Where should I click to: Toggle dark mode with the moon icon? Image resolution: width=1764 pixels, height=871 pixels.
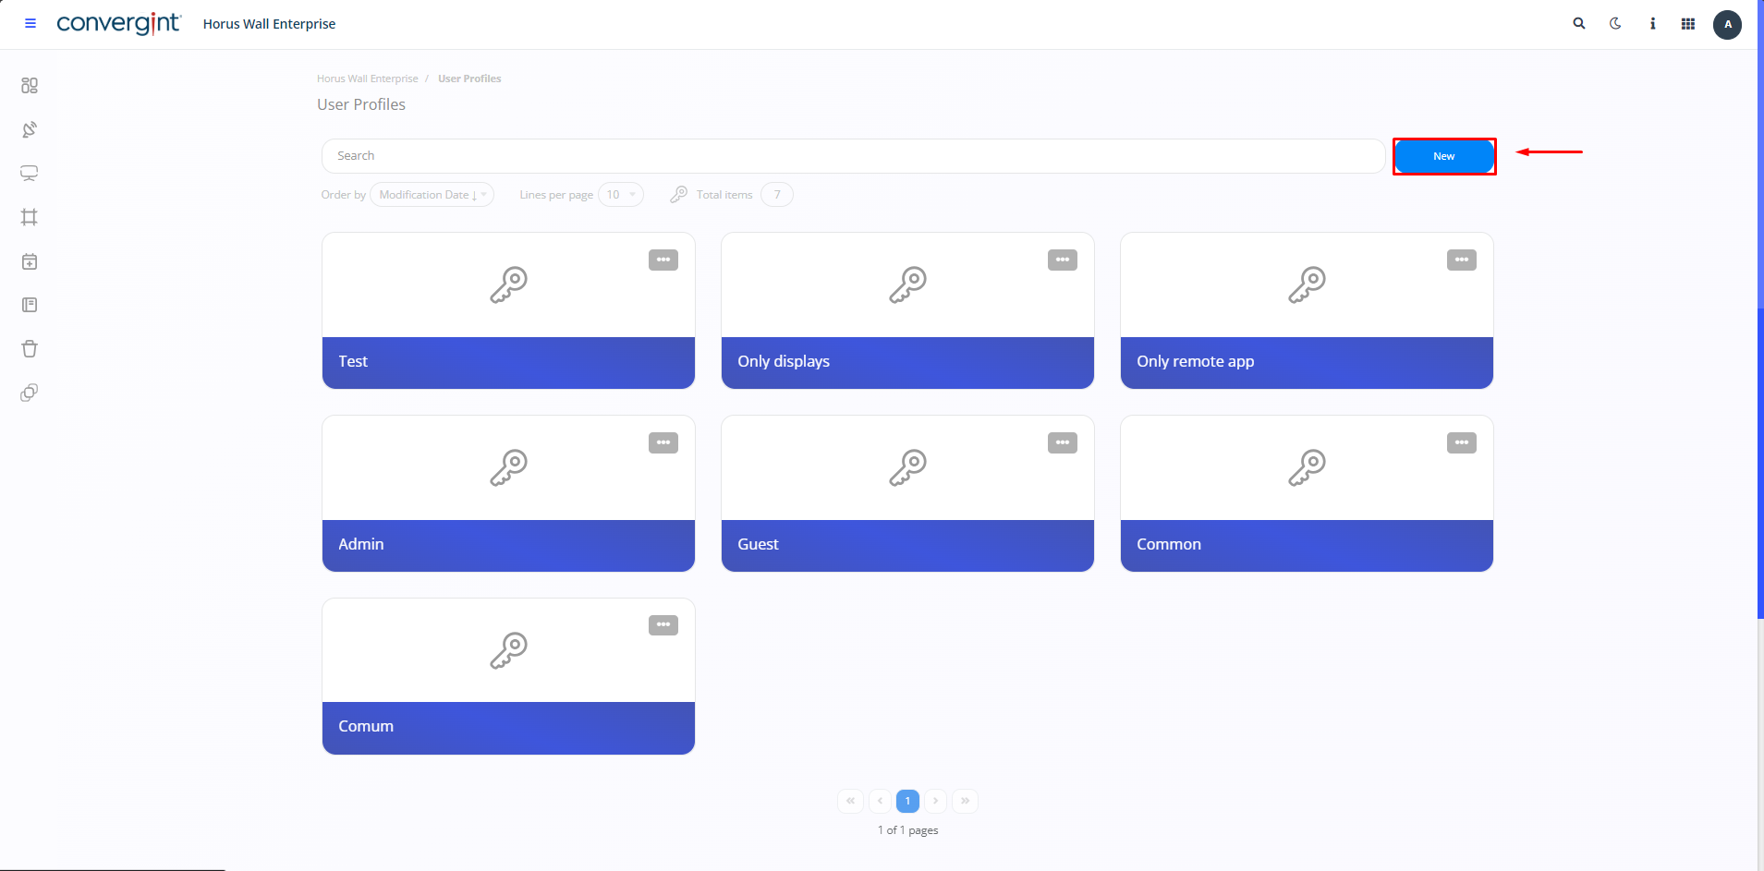(x=1615, y=23)
